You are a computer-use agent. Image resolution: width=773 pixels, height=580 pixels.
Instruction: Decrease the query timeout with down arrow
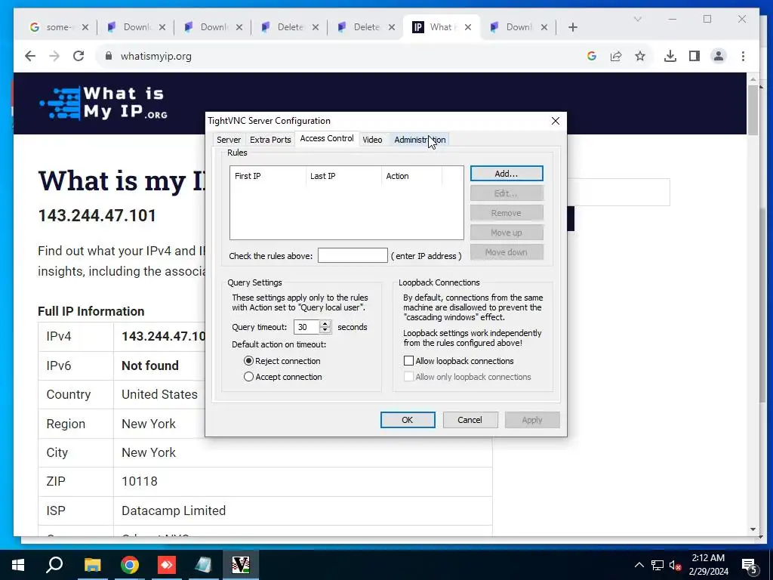[325, 331]
